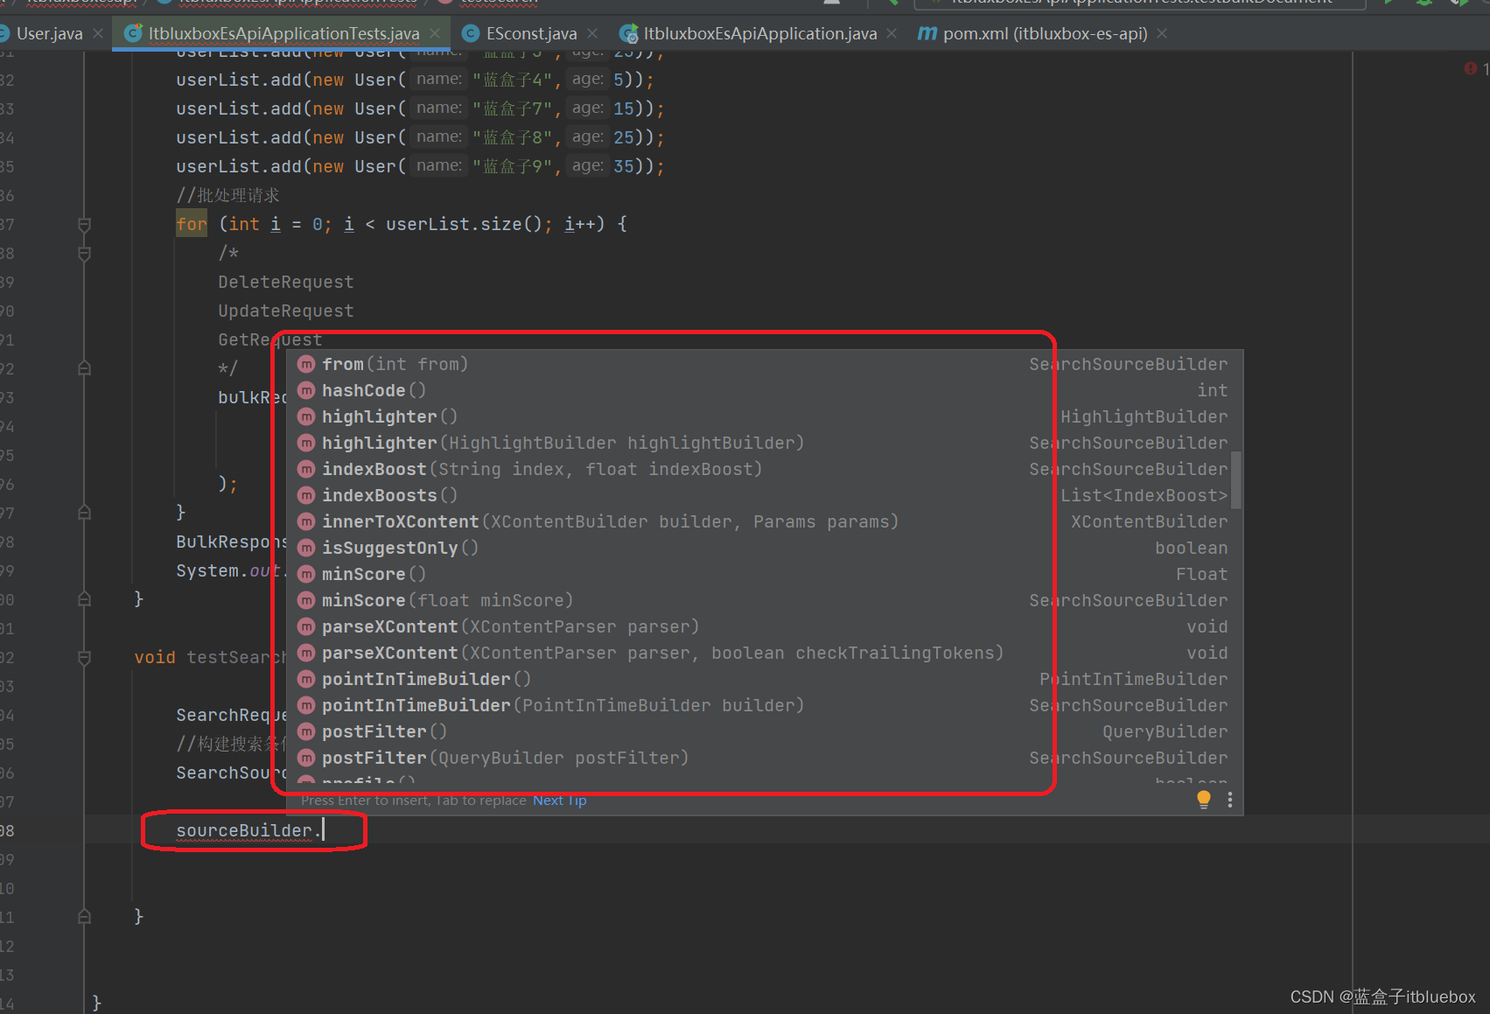Click the fold end marker at comment close
Viewport: 1490px width, 1014px height.
pyautogui.click(x=85, y=368)
